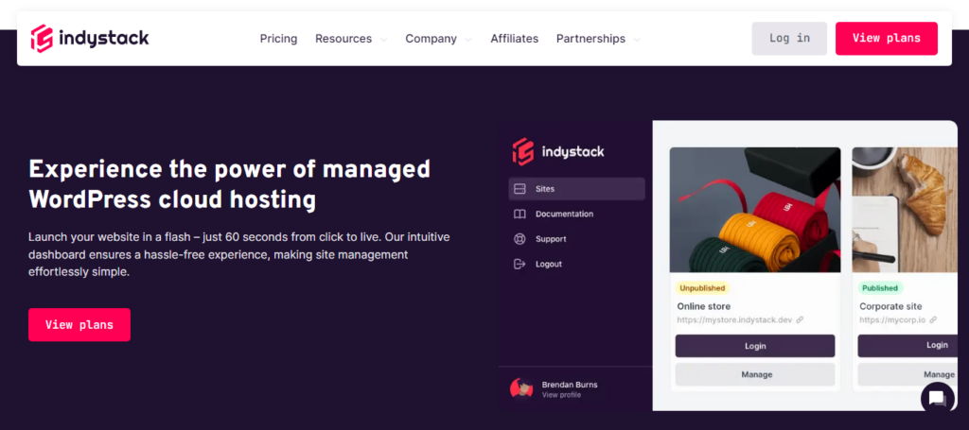Click link icon beside mystore.indystack.dev URL
The image size is (969, 430).
[800, 320]
